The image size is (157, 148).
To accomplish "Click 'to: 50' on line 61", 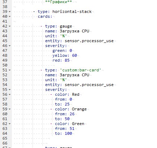I will point(62,119).
